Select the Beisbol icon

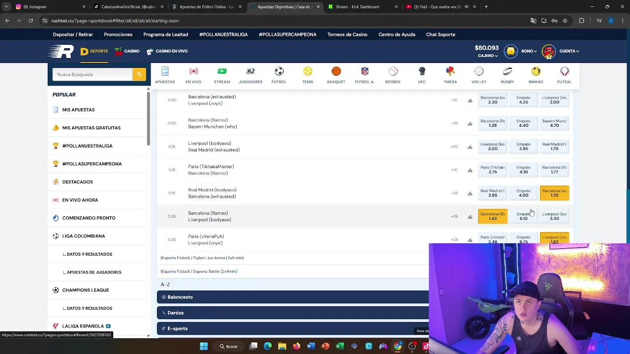393,71
